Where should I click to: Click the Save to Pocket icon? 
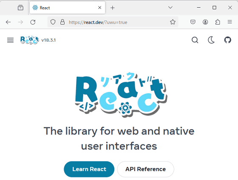(193, 22)
